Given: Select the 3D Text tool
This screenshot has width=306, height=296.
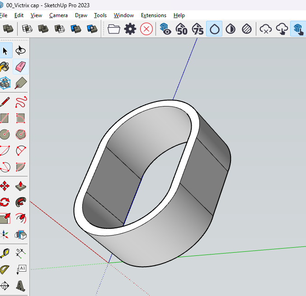Looking at the screenshot, I should (20, 285).
